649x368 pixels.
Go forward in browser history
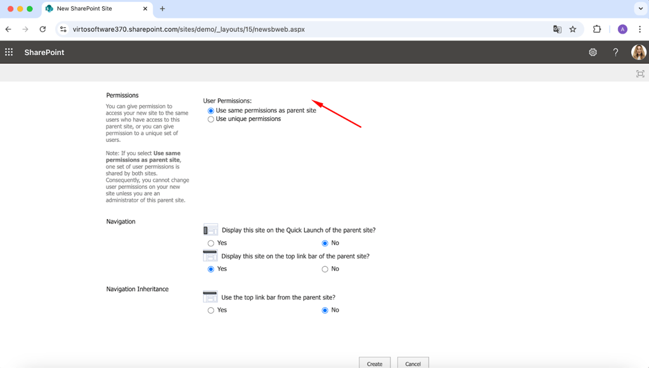(25, 29)
